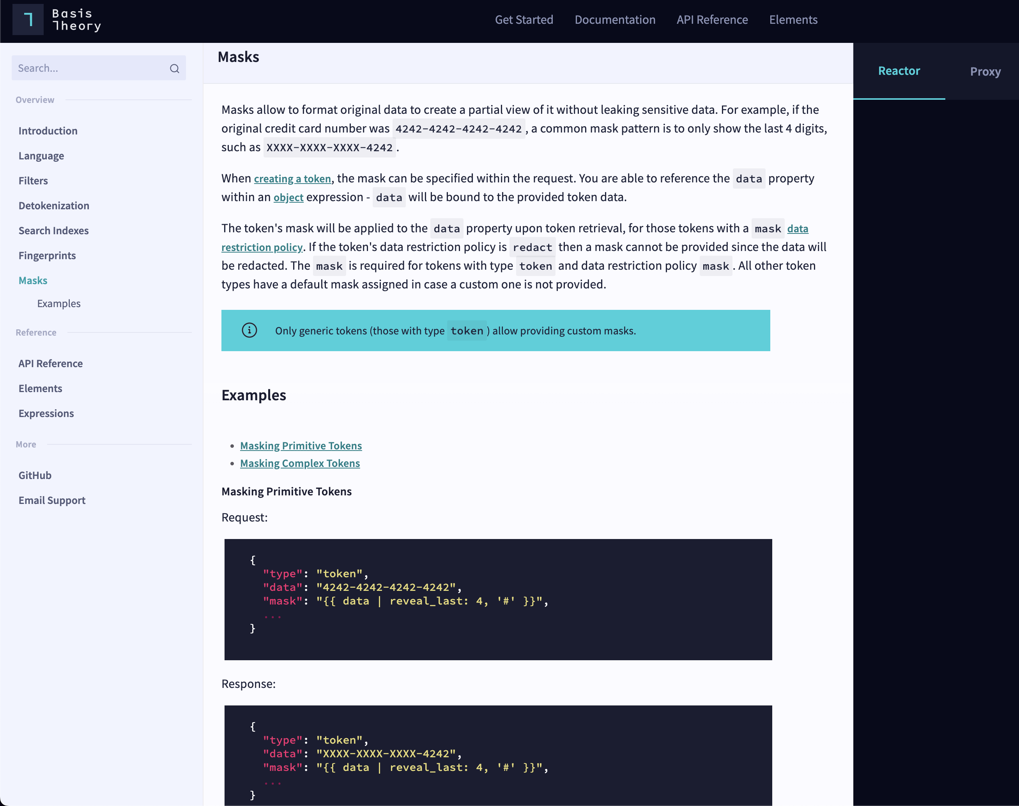
Task: Select API Reference in the top navigation
Action: click(712, 19)
